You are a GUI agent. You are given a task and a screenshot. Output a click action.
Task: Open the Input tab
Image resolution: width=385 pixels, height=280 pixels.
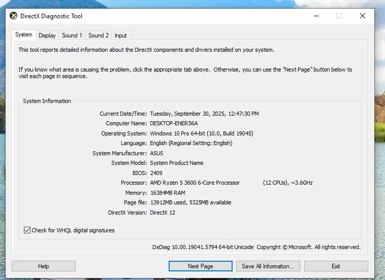[121, 36]
